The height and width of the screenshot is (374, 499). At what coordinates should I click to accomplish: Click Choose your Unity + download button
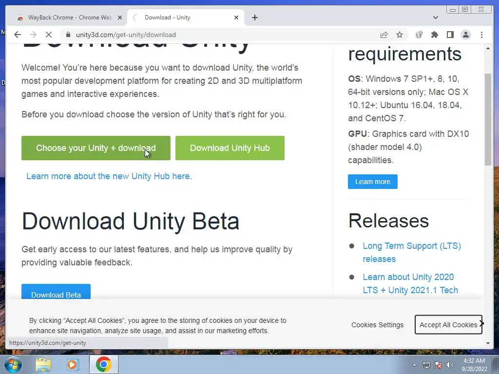pos(96,148)
